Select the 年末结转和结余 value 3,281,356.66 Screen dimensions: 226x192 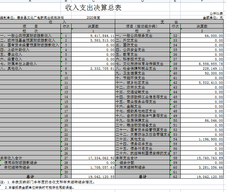211,167
